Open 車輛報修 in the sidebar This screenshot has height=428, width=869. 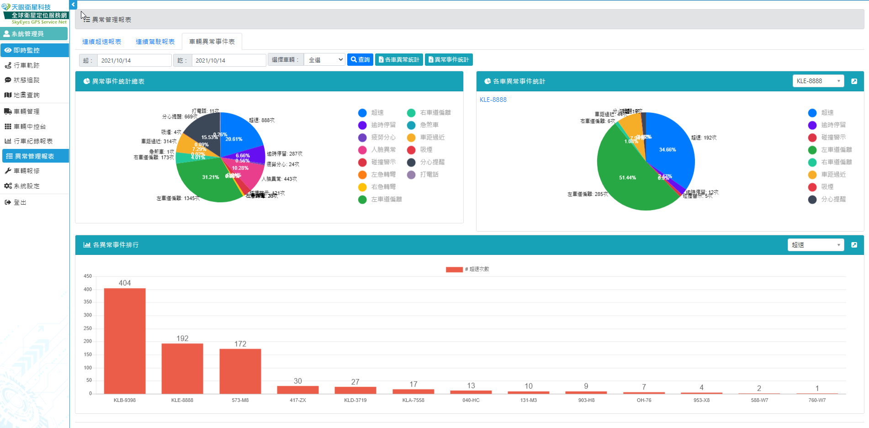pyautogui.click(x=26, y=171)
